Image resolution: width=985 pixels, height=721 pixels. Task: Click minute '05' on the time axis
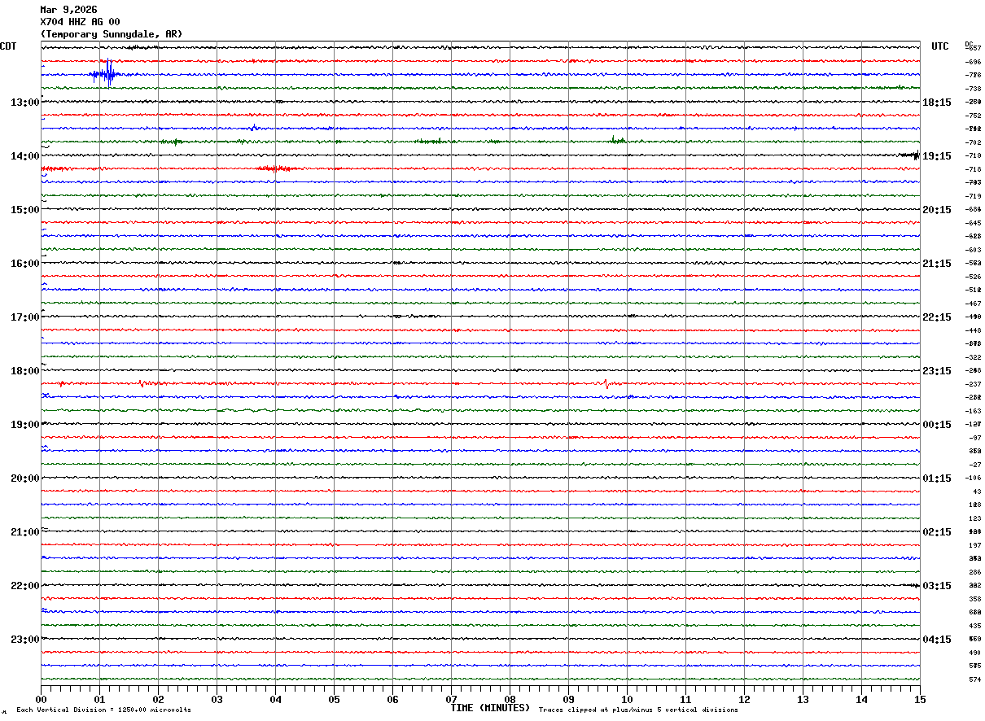(334, 699)
